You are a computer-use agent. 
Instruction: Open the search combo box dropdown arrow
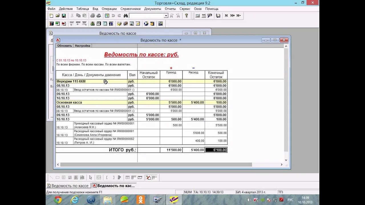[166, 16]
